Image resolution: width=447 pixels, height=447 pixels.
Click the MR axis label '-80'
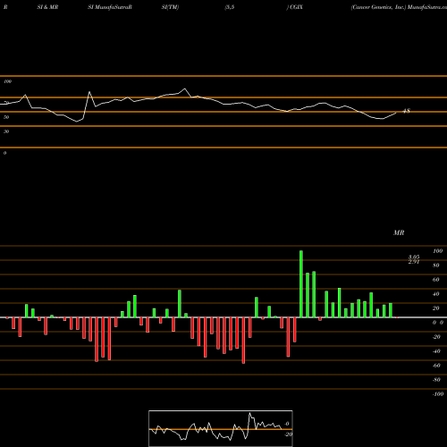436,380
